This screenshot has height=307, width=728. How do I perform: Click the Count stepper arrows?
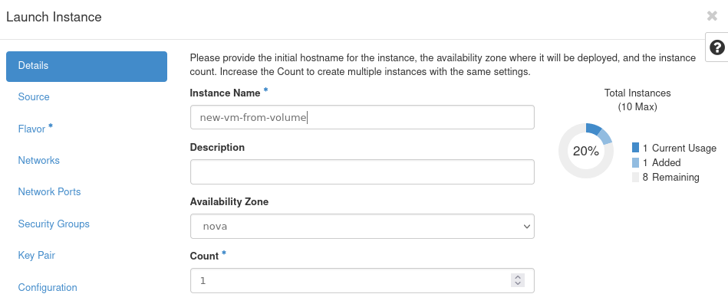click(518, 280)
